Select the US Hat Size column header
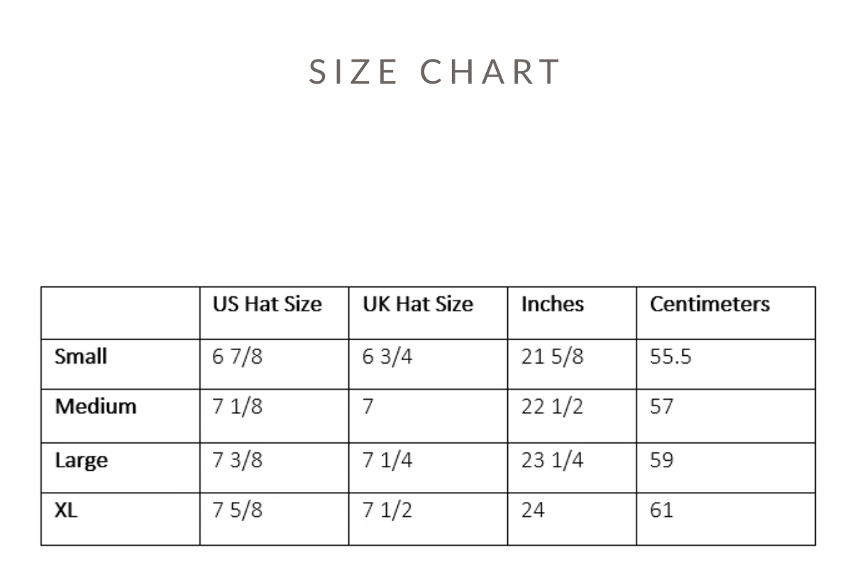Screen dimensions: 857x587 coord(267,304)
